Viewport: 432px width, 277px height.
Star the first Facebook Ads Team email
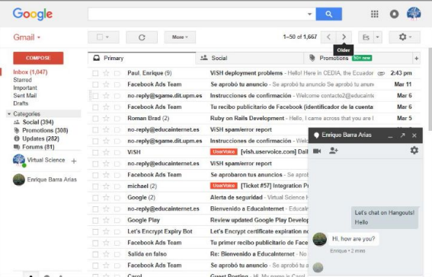click(106, 84)
